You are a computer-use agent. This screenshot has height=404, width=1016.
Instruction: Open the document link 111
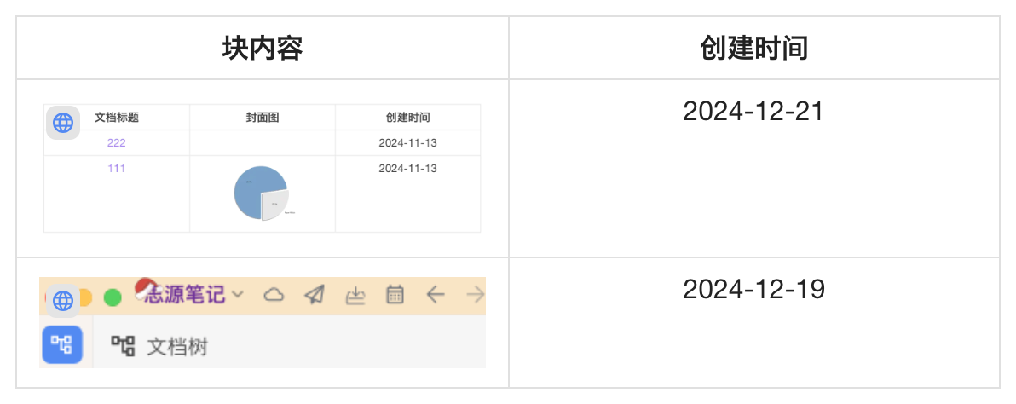pyautogui.click(x=117, y=169)
